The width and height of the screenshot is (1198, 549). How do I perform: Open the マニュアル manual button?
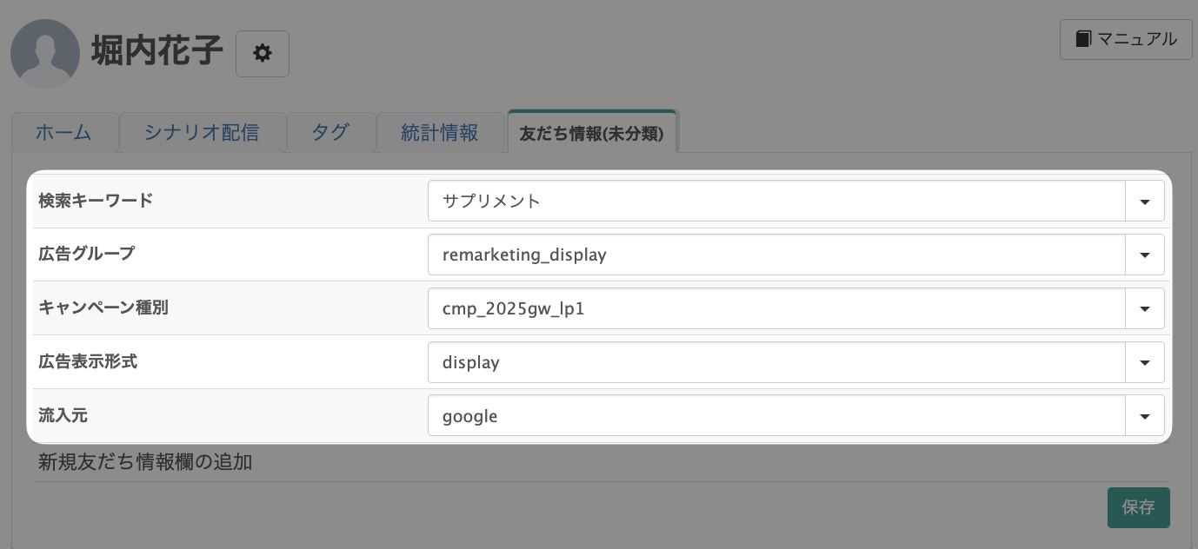pyautogui.click(x=1125, y=39)
